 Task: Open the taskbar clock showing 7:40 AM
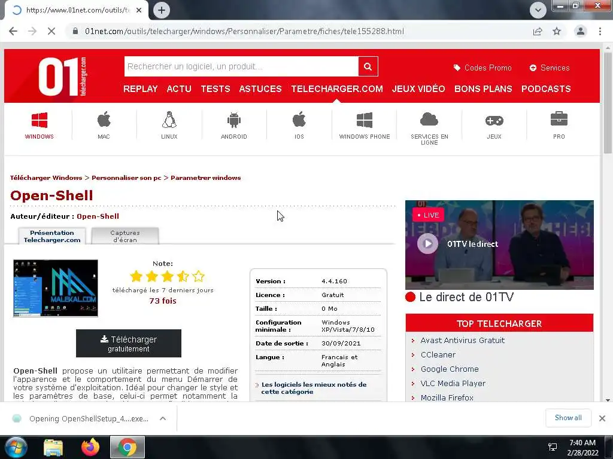click(x=582, y=447)
